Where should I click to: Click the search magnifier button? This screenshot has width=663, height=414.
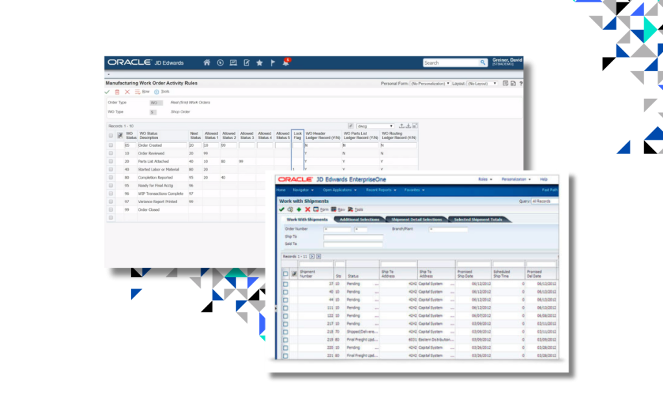coord(483,63)
